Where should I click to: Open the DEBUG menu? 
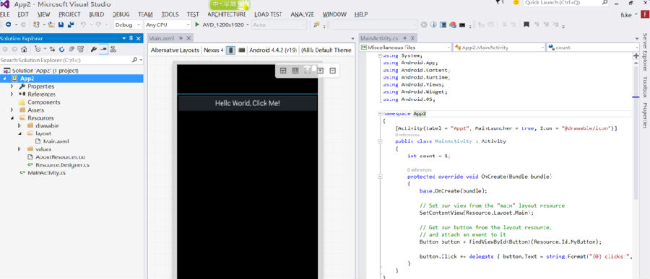(121, 14)
